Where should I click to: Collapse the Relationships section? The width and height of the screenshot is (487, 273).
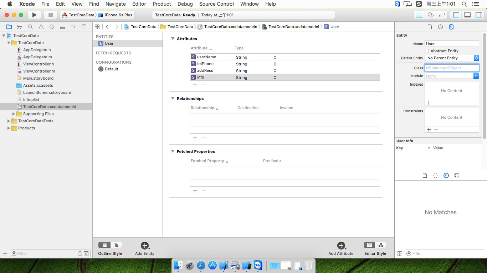[173, 98]
